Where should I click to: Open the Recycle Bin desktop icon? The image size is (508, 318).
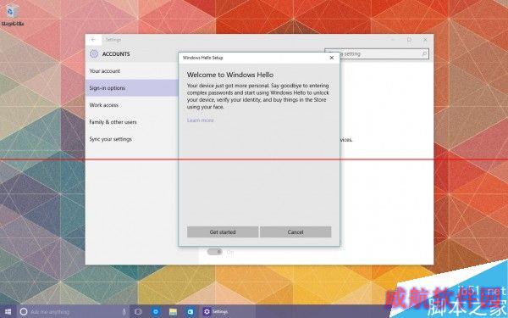(x=13, y=15)
